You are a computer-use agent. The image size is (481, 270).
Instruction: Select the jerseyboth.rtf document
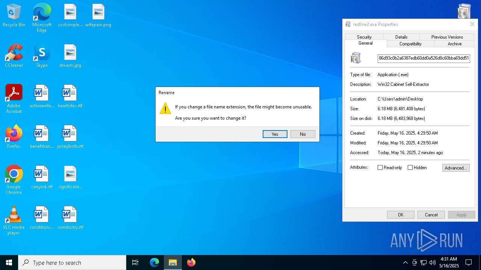click(70, 137)
